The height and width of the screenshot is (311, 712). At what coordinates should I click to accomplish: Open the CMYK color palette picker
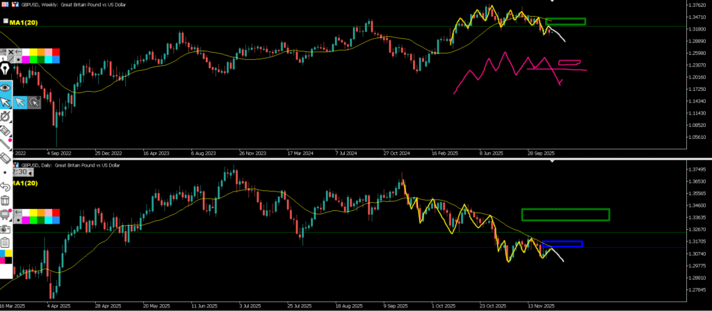(x=6, y=258)
